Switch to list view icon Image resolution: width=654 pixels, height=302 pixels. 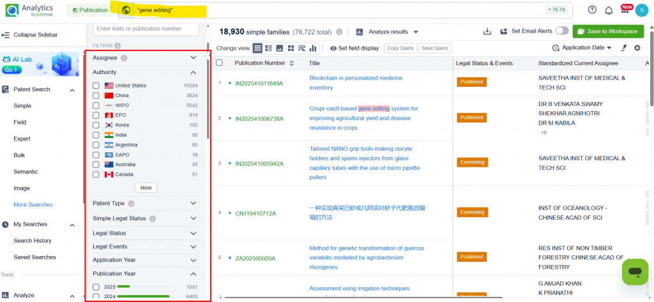pos(258,49)
